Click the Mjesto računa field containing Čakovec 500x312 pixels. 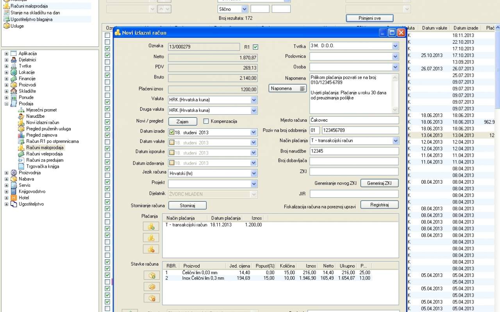pyautogui.click(x=354, y=120)
